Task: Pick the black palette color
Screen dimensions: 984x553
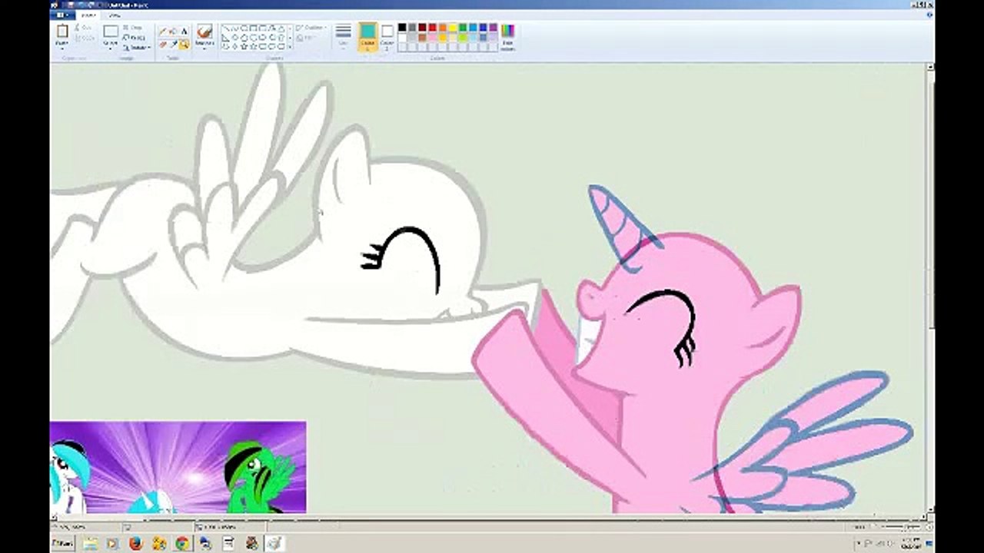Action: pos(402,28)
